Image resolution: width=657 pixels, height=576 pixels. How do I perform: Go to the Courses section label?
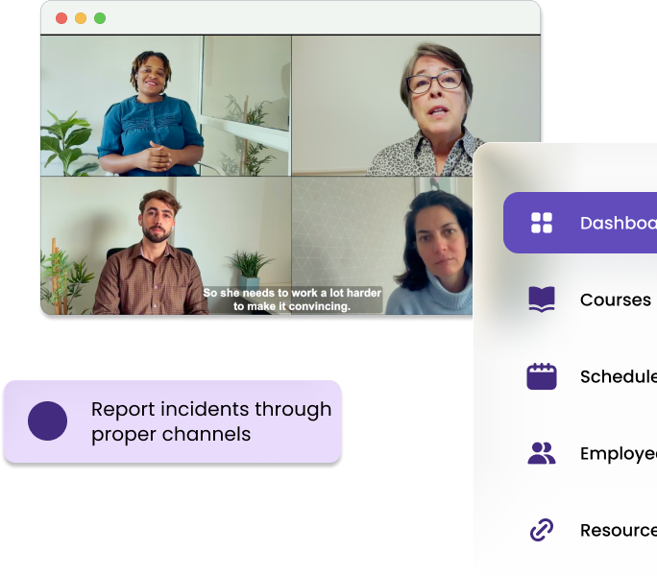point(615,300)
